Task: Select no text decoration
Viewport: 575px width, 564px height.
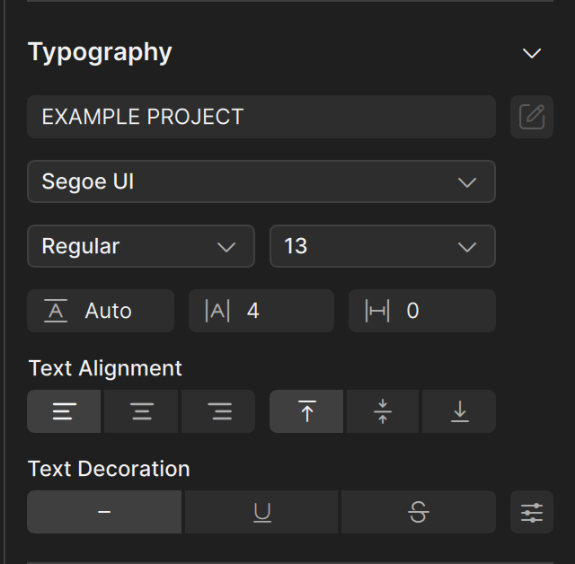Action: 104,512
